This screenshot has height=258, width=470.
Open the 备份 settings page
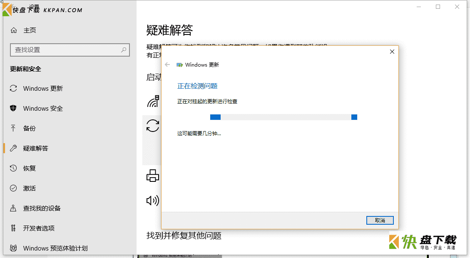(30, 128)
